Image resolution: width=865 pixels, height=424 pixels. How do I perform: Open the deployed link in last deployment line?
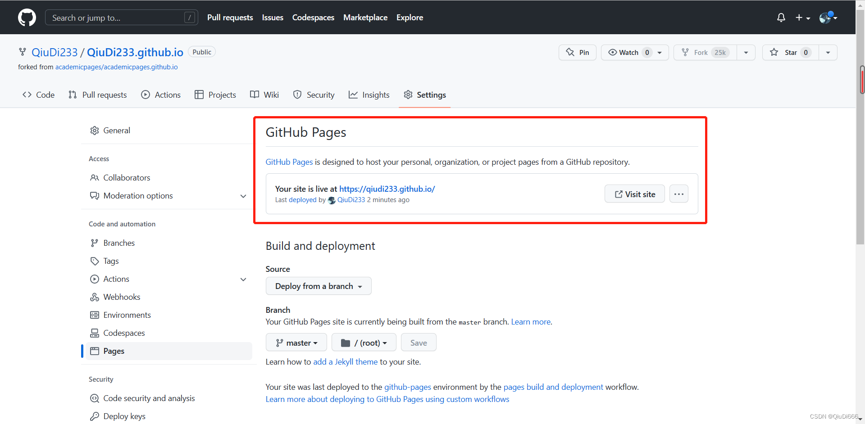pos(302,200)
